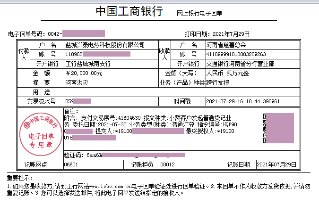The width and height of the screenshot is (319, 205).
Task: Click the print date 2021年7月29日
Action: pos(231,34)
